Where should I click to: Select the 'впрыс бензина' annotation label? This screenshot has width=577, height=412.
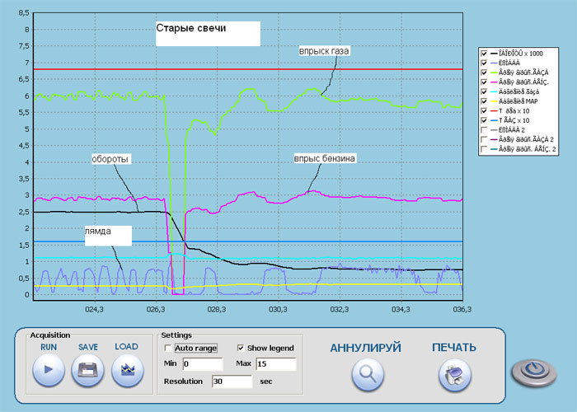(325, 158)
